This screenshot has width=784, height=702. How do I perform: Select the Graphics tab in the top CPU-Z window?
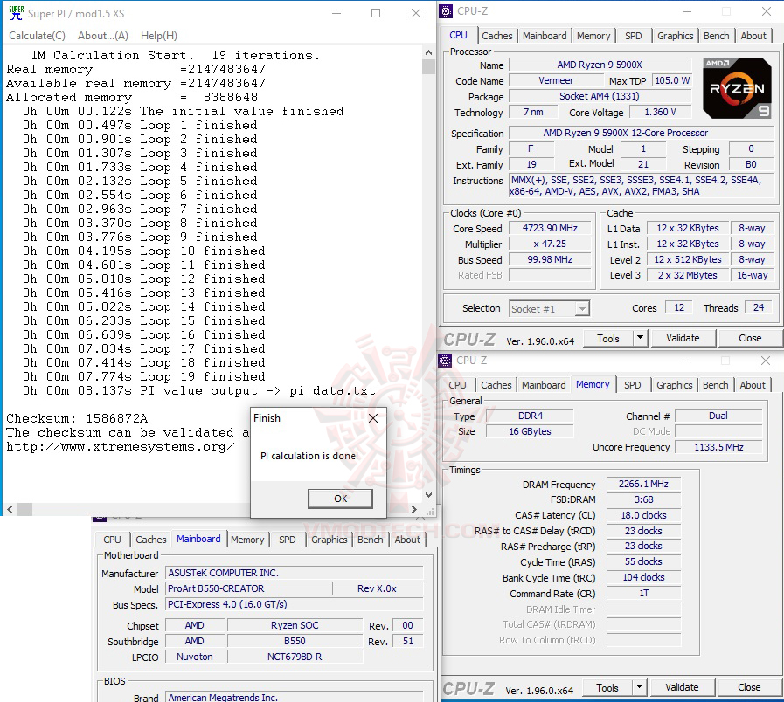click(x=675, y=36)
